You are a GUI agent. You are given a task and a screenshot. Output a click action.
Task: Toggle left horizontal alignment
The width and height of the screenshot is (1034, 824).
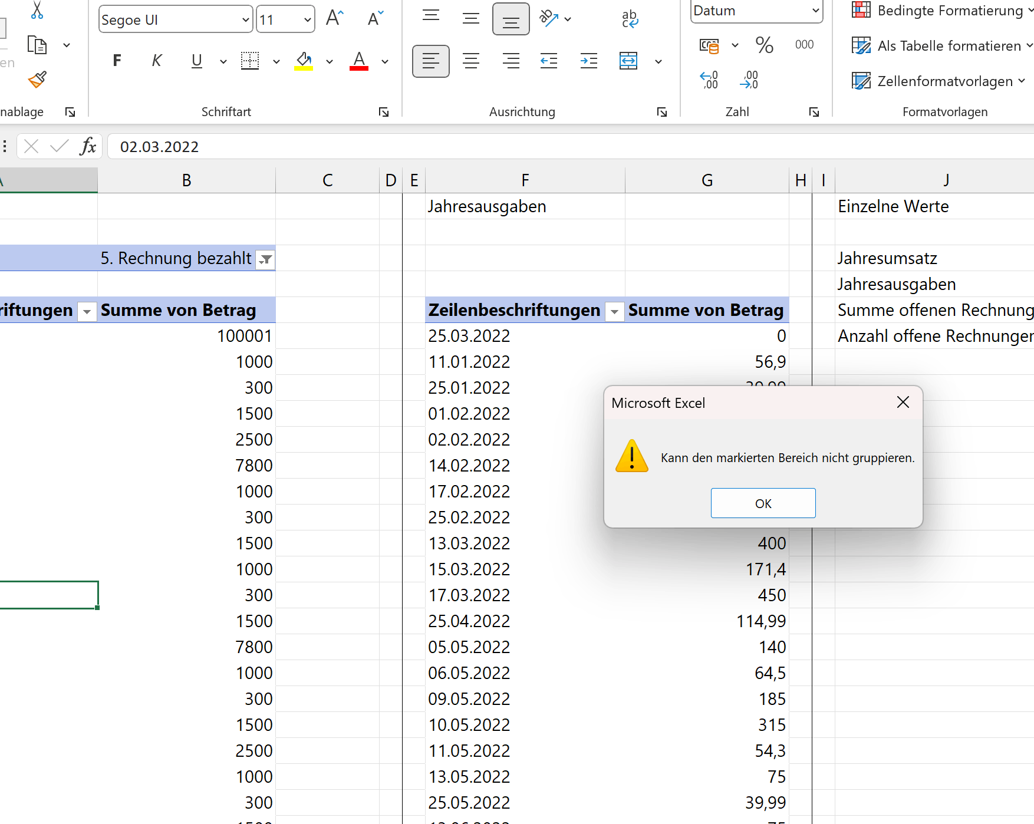[x=431, y=61]
